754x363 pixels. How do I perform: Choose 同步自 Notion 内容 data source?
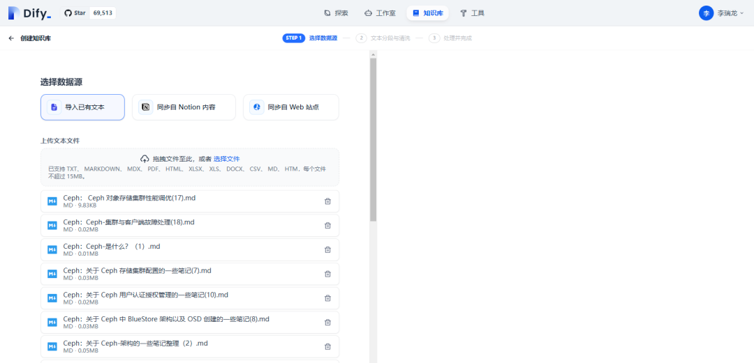click(x=184, y=107)
